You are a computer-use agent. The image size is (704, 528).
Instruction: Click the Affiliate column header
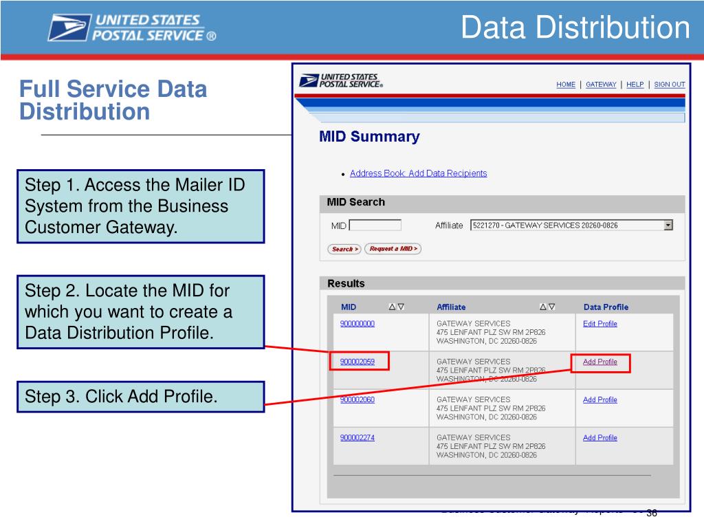pos(451,307)
